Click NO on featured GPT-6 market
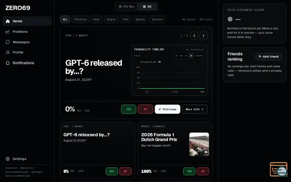Image resolution: width=291 pixels, height=182 pixels. tap(145, 109)
